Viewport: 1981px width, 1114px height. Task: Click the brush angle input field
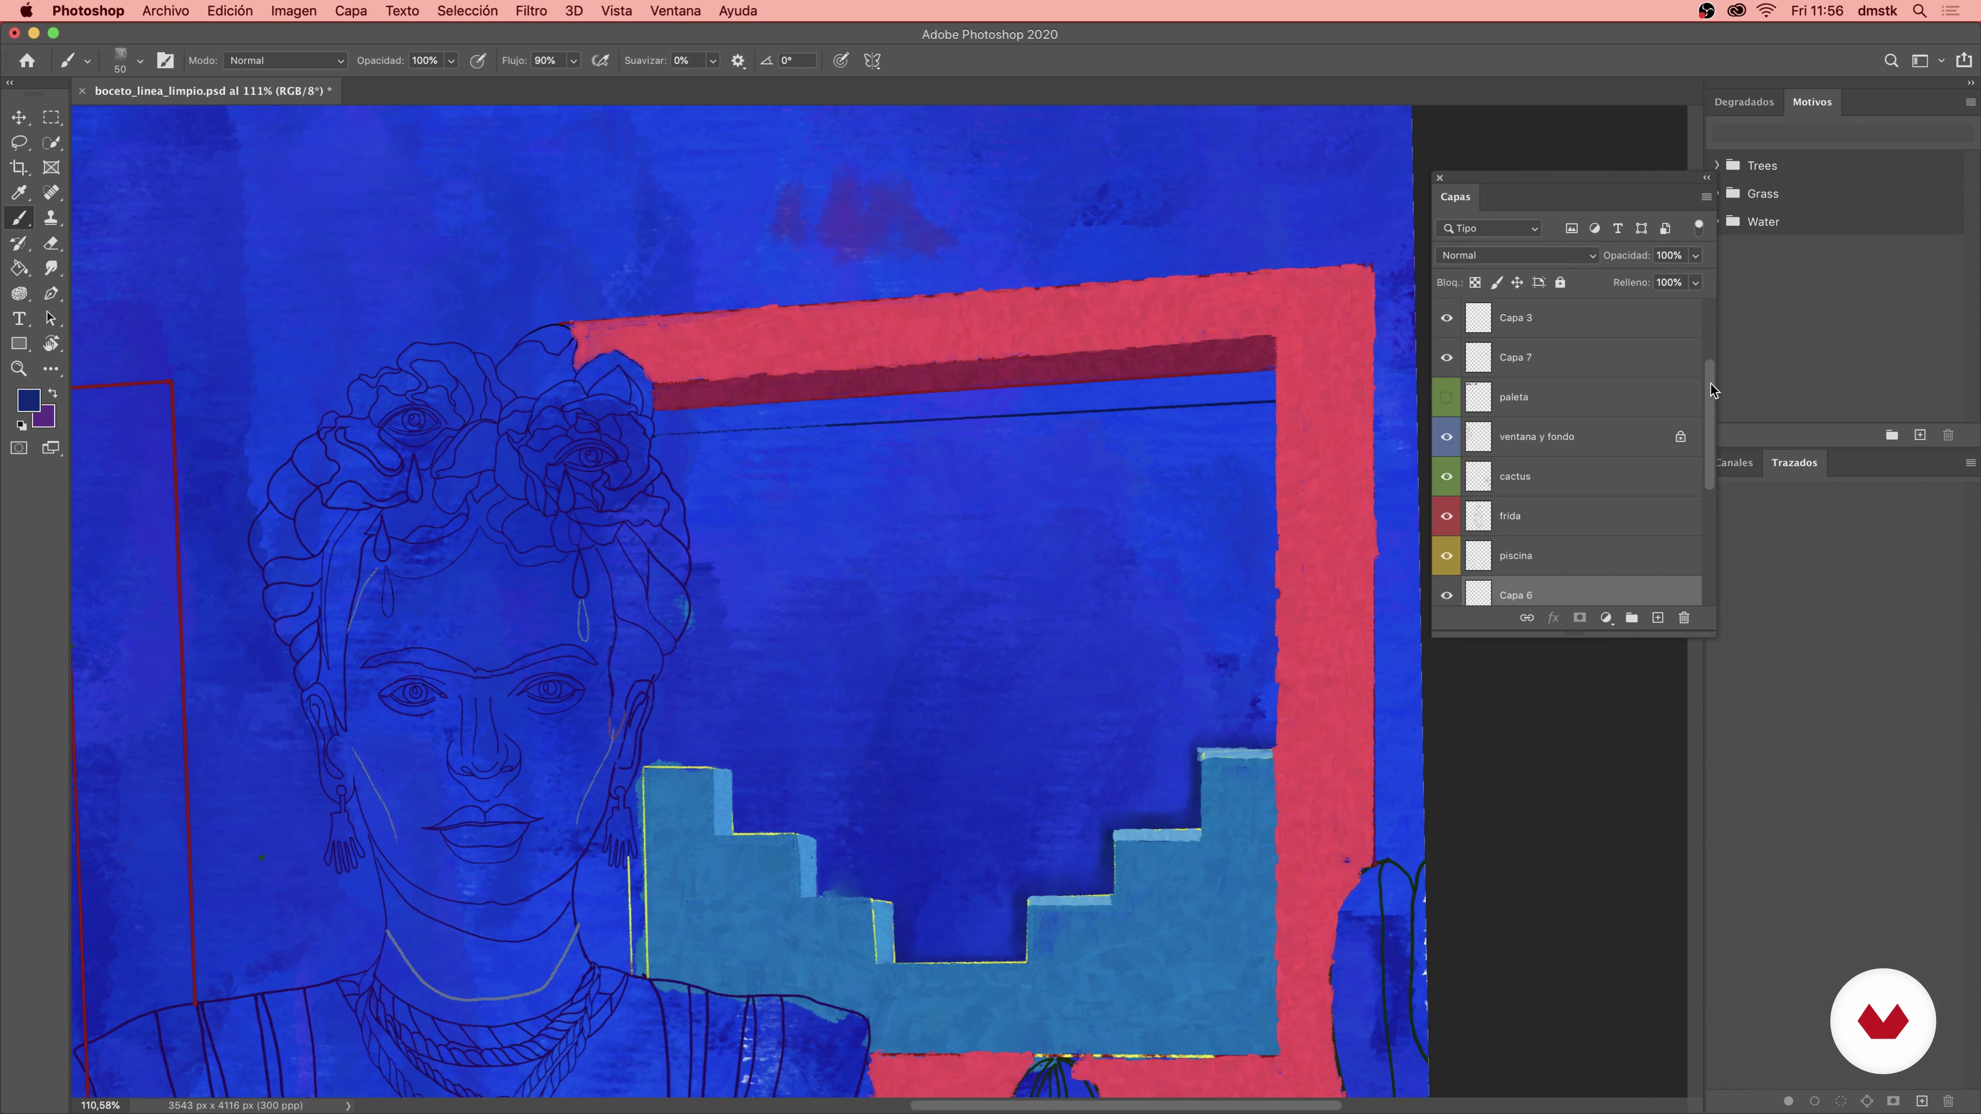pos(797,61)
